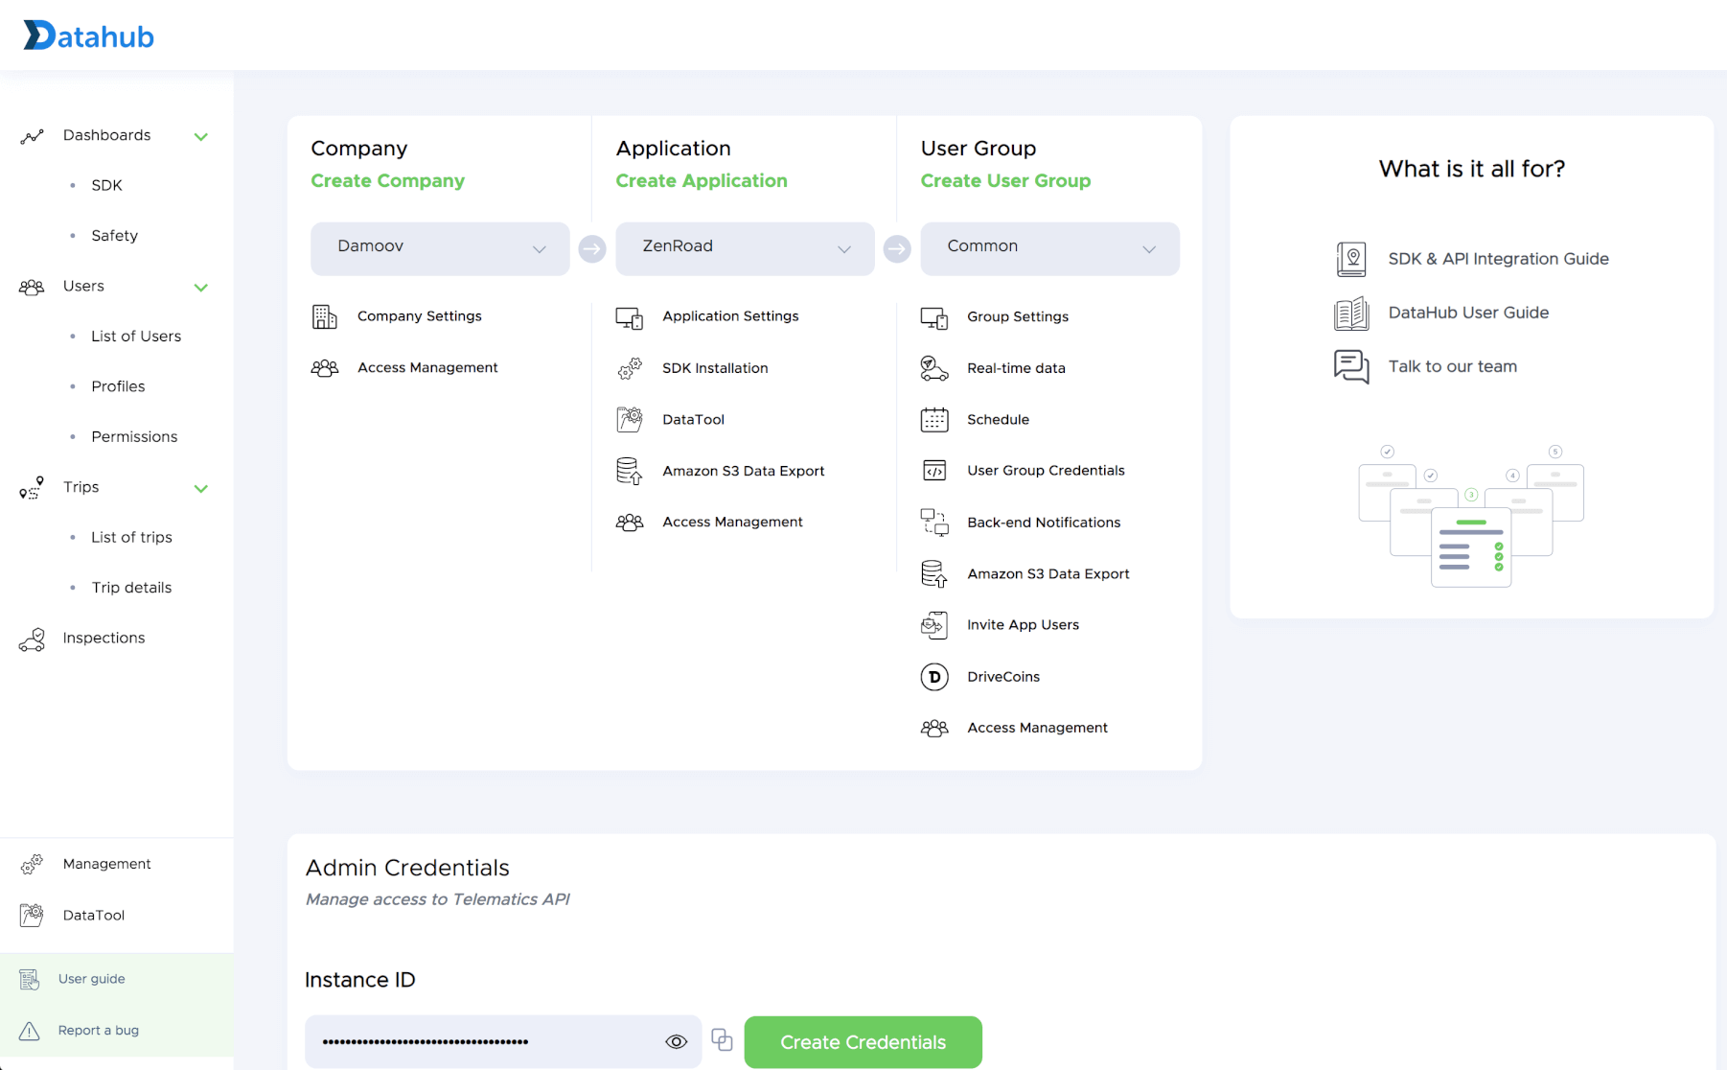
Task: Go to List of trips
Action: [131, 537]
